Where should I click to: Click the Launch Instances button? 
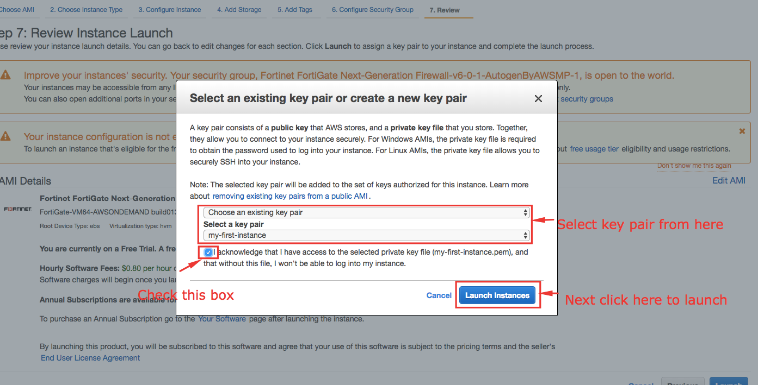tap(497, 295)
